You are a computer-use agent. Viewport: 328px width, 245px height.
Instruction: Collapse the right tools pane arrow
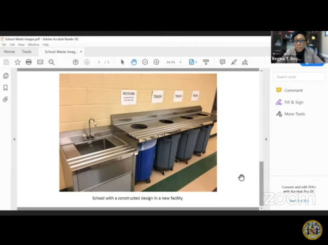point(266,139)
